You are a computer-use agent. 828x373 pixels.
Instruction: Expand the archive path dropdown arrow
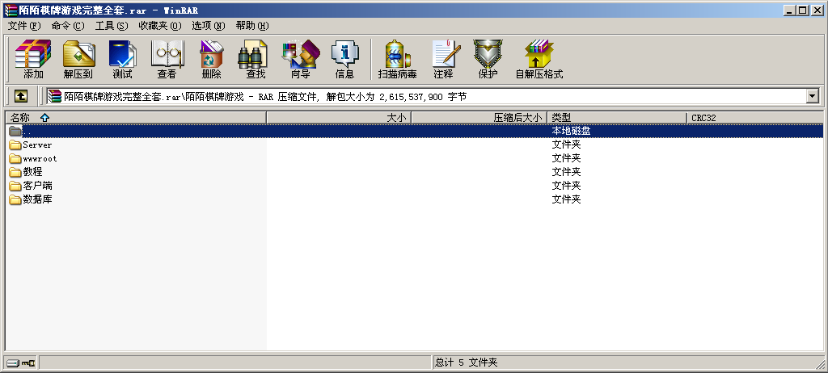pos(813,96)
